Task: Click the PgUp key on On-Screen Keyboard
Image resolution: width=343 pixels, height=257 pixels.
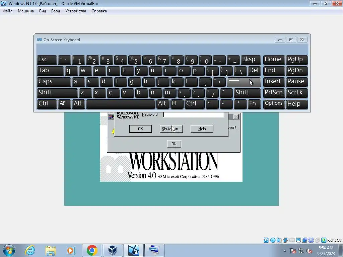Action: point(297,60)
